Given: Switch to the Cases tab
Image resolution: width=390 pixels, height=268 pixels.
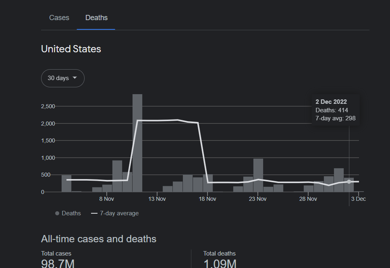Looking at the screenshot, I should (59, 18).
